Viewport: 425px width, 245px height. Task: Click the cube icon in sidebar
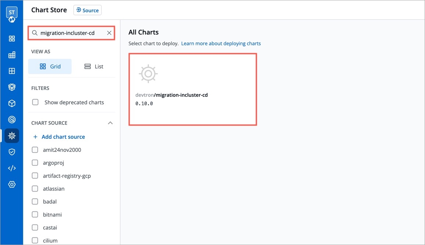tap(12, 104)
